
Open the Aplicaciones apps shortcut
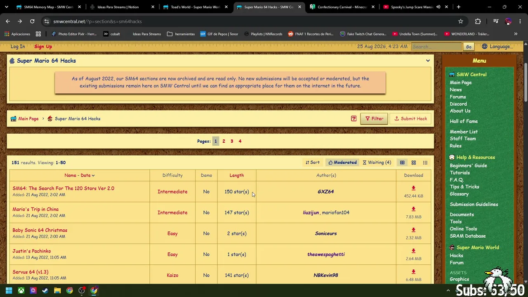point(17,34)
